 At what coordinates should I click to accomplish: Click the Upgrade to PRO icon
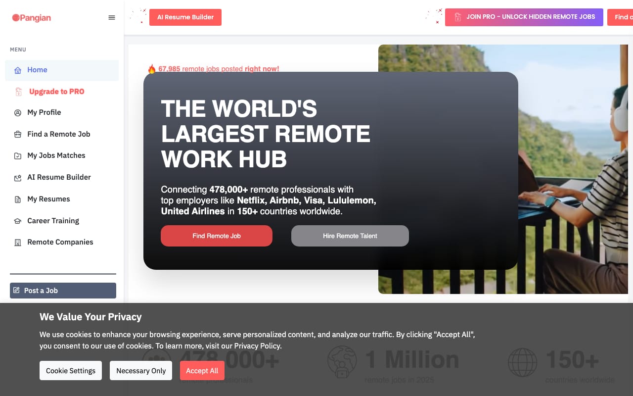18,92
